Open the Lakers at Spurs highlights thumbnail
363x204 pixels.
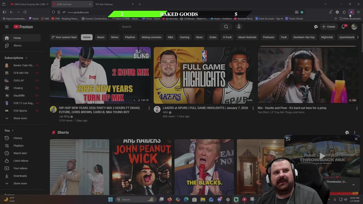point(204,75)
